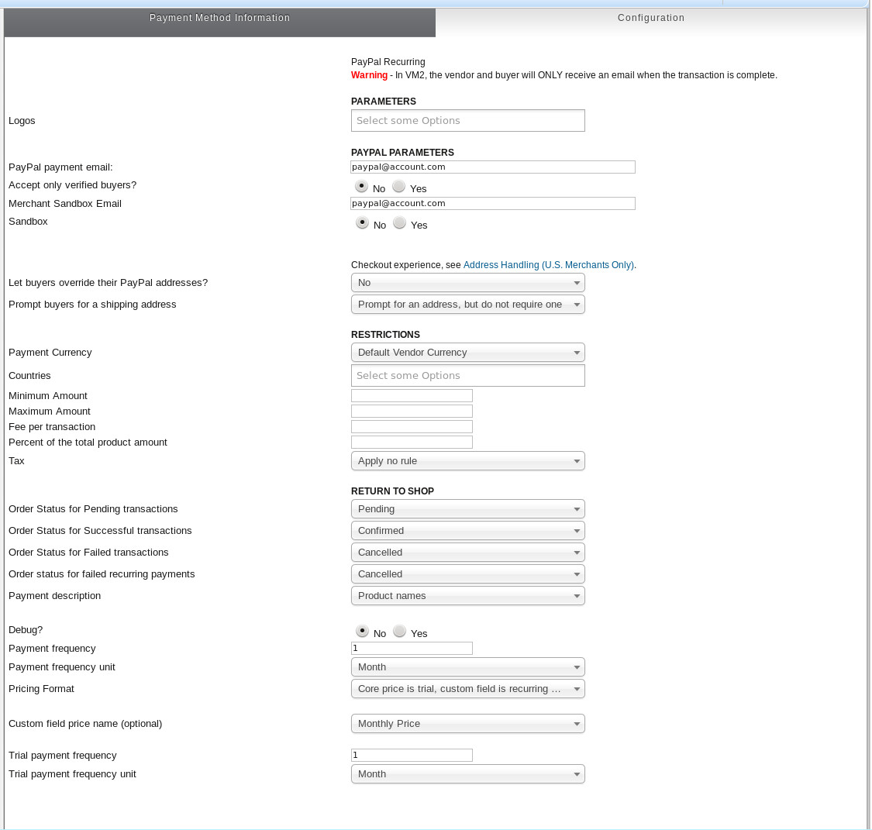Image resolution: width=872 pixels, height=830 pixels.
Task: Select Yes for Debug
Action: [x=399, y=631]
